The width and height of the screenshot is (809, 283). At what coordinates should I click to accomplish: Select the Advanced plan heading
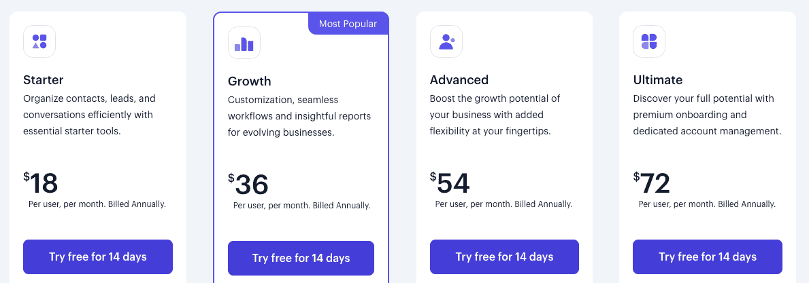(459, 80)
